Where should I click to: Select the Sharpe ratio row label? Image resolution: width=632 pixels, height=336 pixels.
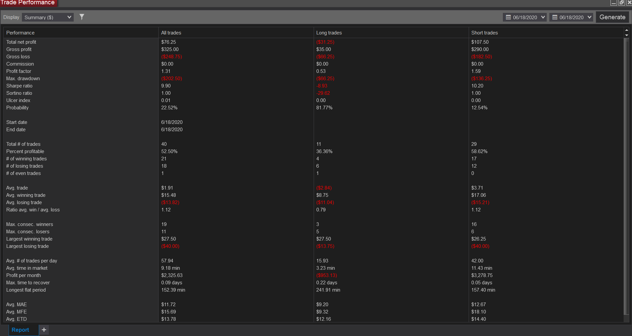(19, 86)
